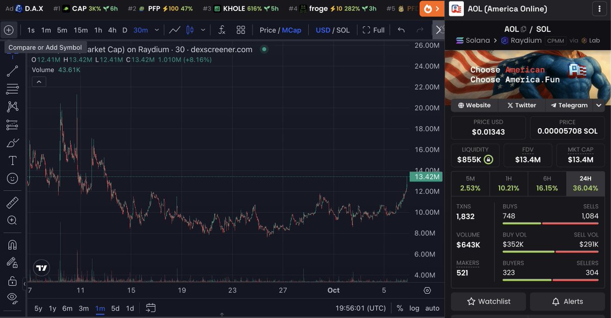
Task: Switch chart to MCap display
Action: click(292, 30)
